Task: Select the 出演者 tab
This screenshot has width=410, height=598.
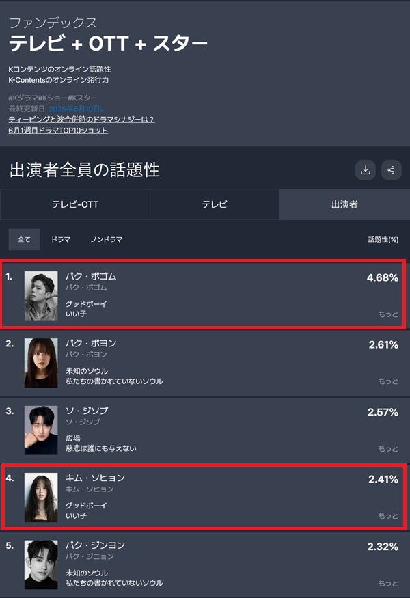Action: coord(344,204)
